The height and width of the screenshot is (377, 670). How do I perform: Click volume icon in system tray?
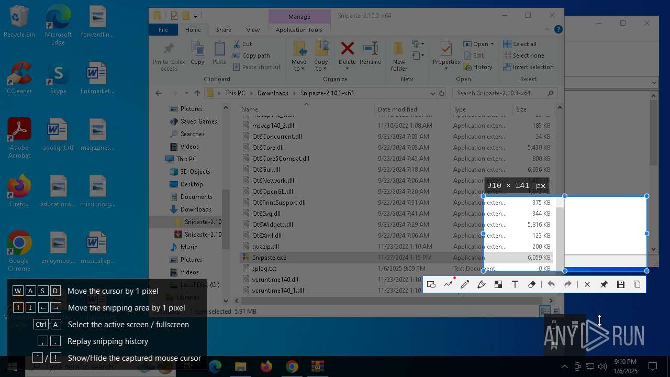point(602,367)
